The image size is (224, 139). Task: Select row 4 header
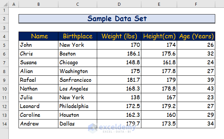tap(4, 36)
